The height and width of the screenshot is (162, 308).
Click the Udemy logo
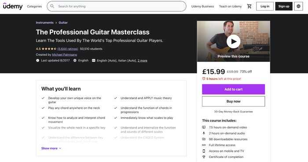click(x=13, y=6)
